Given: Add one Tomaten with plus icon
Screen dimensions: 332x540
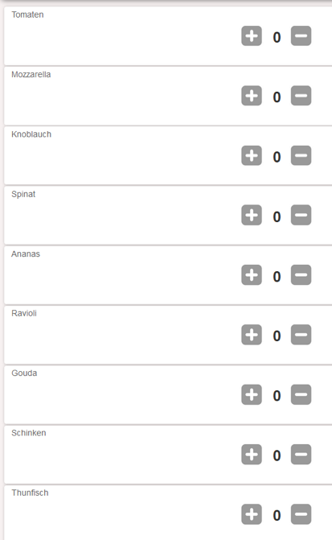Looking at the screenshot, I should tap(252, 36).
